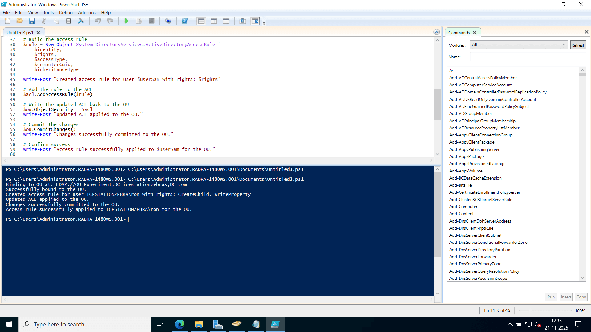Expand the Modules dropdown list
The width and height of the screenshot is (591, 332).
[564, 45]
